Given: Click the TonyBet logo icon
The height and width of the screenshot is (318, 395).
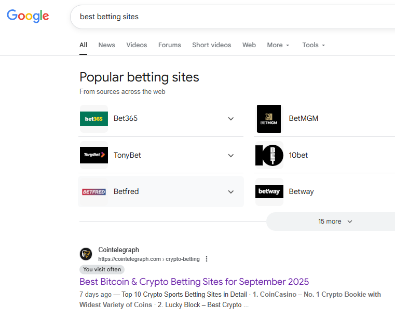Looking at the screenshot, I should (x=94, y=155).
